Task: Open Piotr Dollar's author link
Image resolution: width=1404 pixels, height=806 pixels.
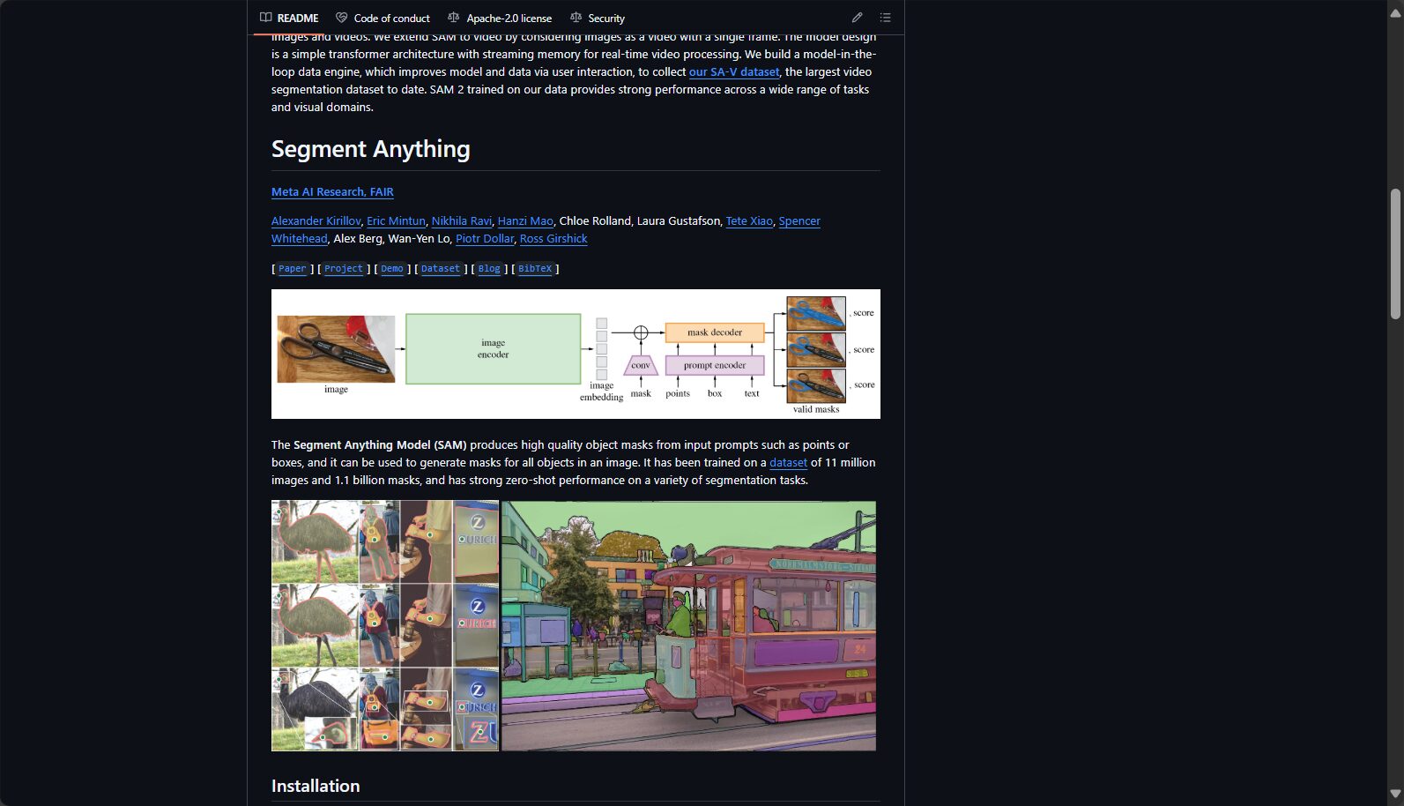Action: pos(485,239)
